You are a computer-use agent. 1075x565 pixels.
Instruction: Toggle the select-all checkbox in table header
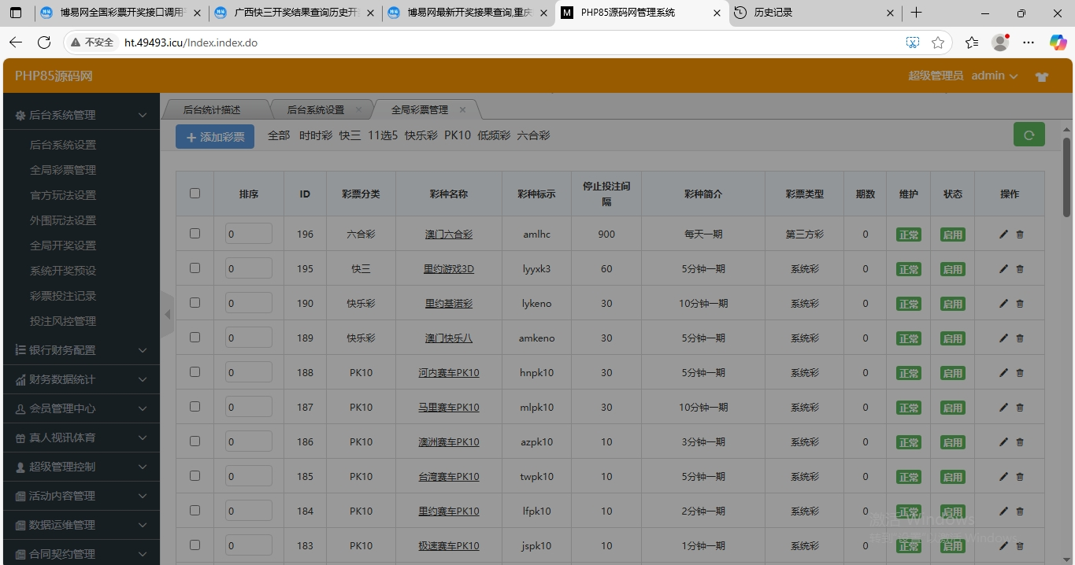coord(195,194)
